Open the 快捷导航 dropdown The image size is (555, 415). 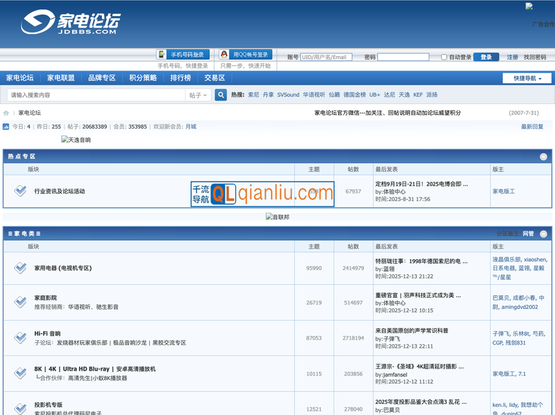[527, 78]
